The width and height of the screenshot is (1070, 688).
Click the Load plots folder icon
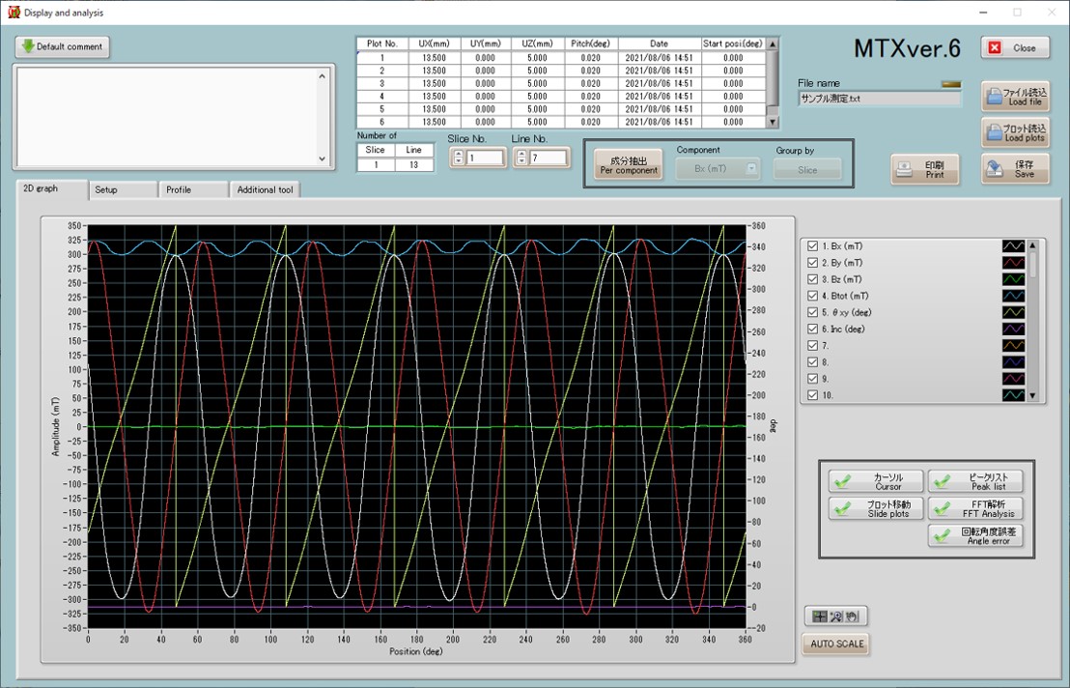click(994, 132)
